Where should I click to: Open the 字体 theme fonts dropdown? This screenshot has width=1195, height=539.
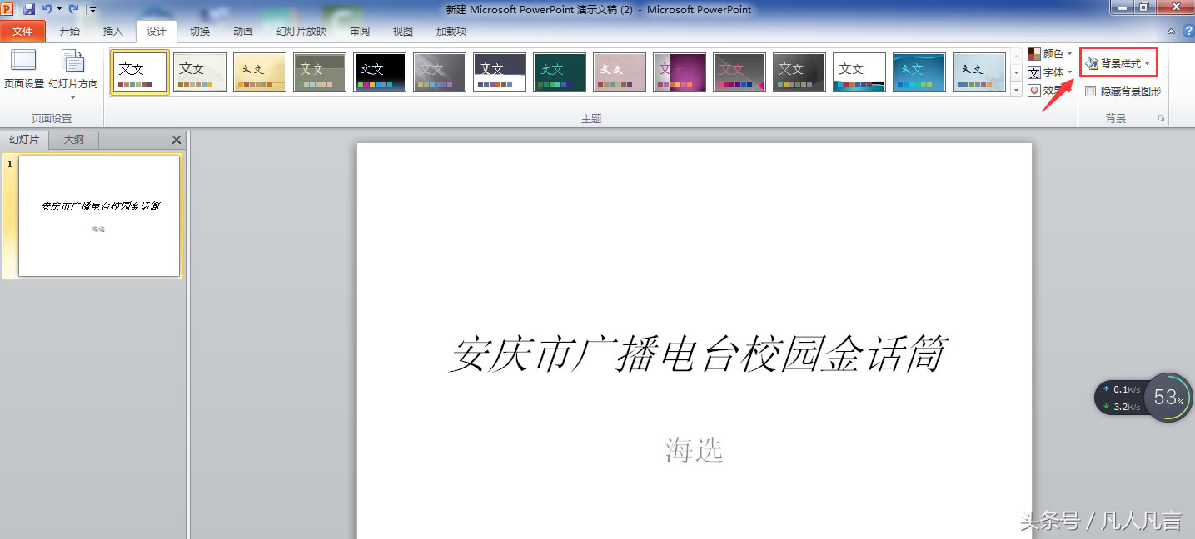(1051, 72)
